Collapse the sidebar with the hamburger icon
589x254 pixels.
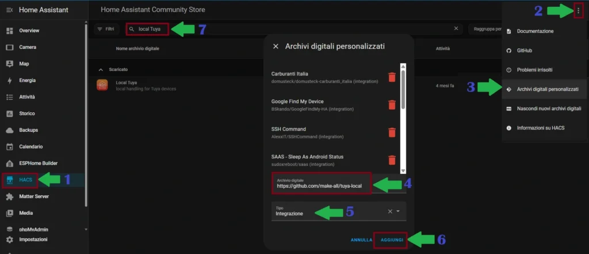(x=10, y=10)
